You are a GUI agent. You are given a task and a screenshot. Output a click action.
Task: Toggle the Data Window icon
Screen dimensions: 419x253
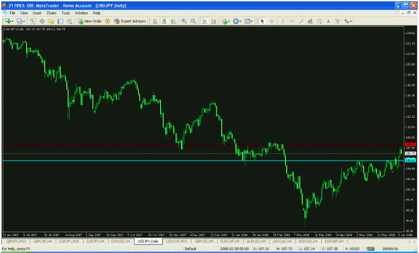click(x=42, y=21)
